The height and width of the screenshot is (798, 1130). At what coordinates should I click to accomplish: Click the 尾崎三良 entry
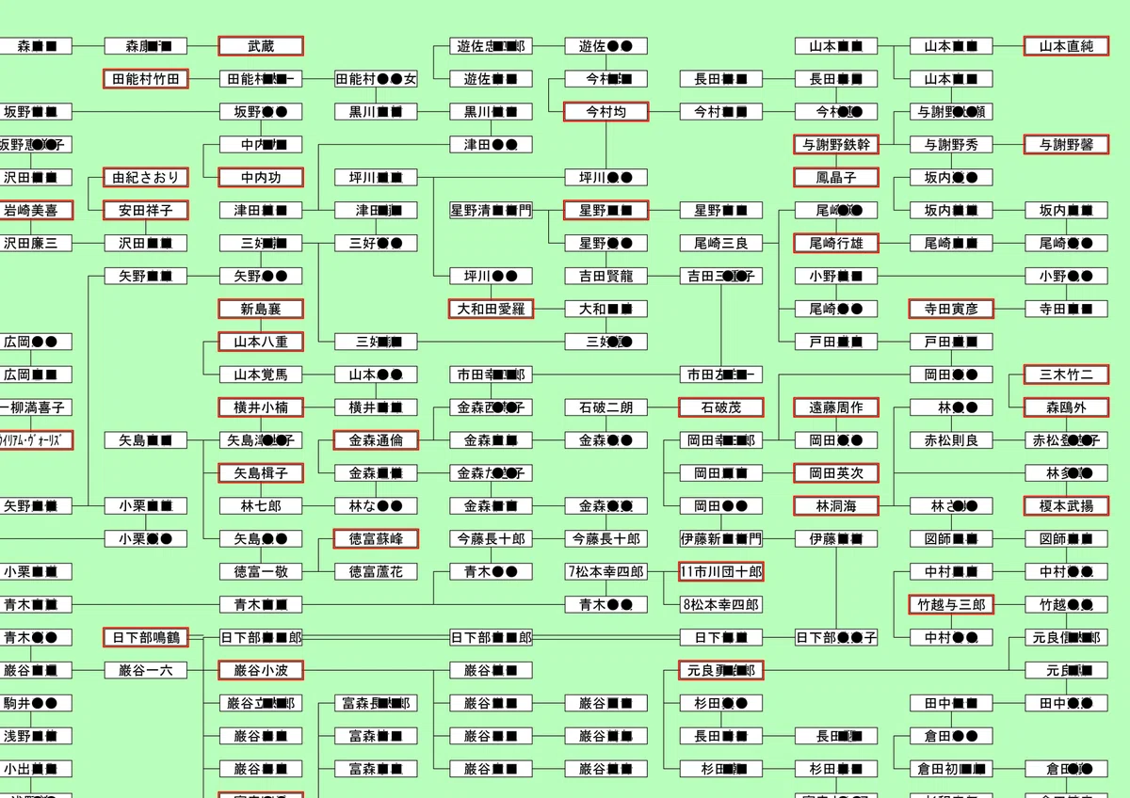pos(720,243)
